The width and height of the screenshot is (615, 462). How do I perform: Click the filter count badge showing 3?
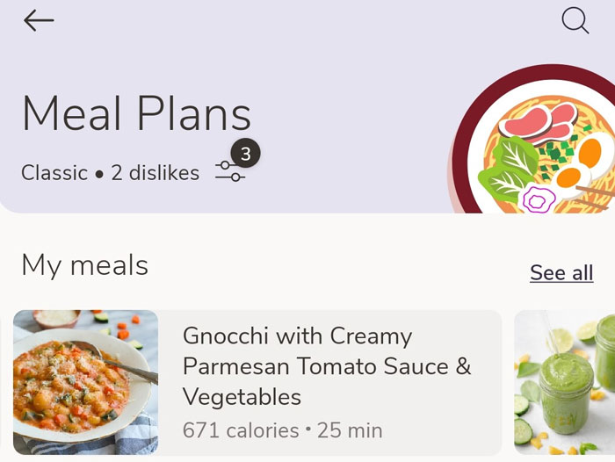pos(245,154)
